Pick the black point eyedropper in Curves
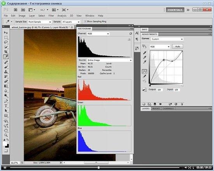The height and width of the screenshot is (171, 214). tap(144, 53)
